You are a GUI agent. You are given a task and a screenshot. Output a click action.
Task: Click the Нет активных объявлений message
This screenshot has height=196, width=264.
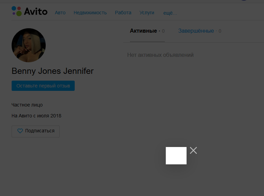[x=160, y=55]
